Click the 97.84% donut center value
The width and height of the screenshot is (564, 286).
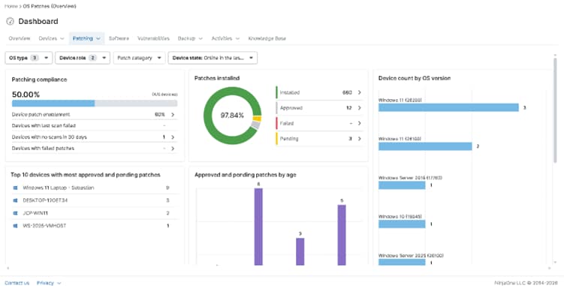pyautogui.click(x=232, y=115)
